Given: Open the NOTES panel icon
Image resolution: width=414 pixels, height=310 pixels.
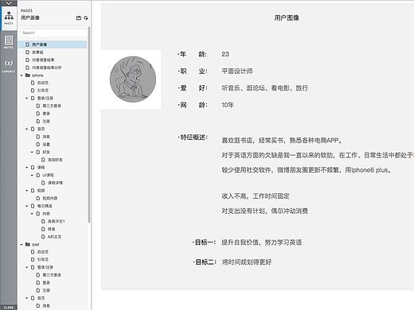Looking at the screenshot, I should [9, 42].
